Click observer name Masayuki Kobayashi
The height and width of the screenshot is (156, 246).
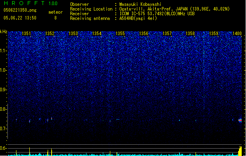point(140,4)
